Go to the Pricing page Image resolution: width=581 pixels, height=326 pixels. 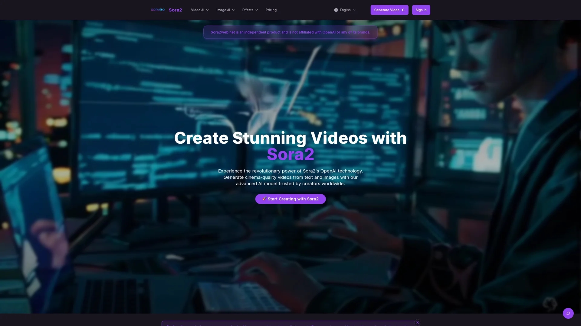click(271, 10)
